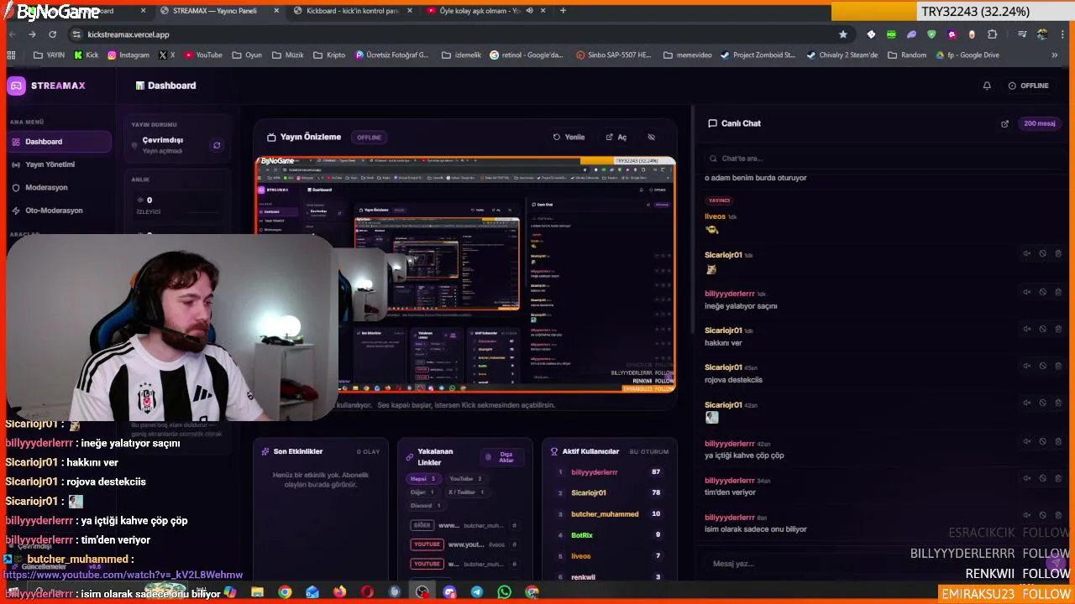Ban user on 'rojova destekciis' message
This screenshot has width=1075, height=604.
click(x=1042, y=366)
